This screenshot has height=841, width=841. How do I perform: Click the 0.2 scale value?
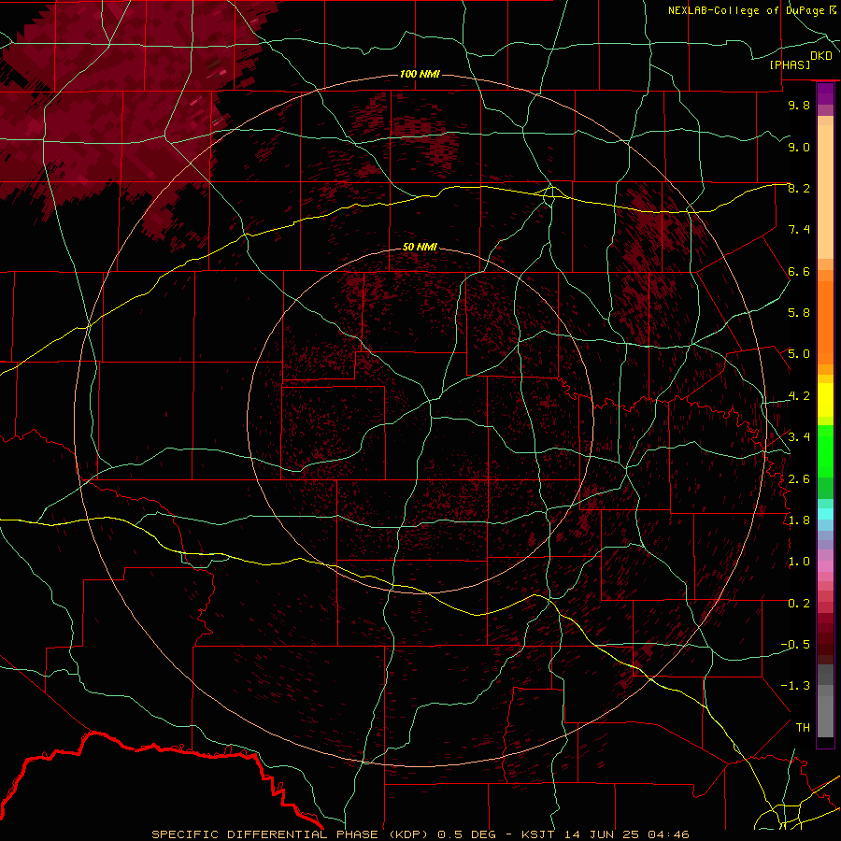799,604
